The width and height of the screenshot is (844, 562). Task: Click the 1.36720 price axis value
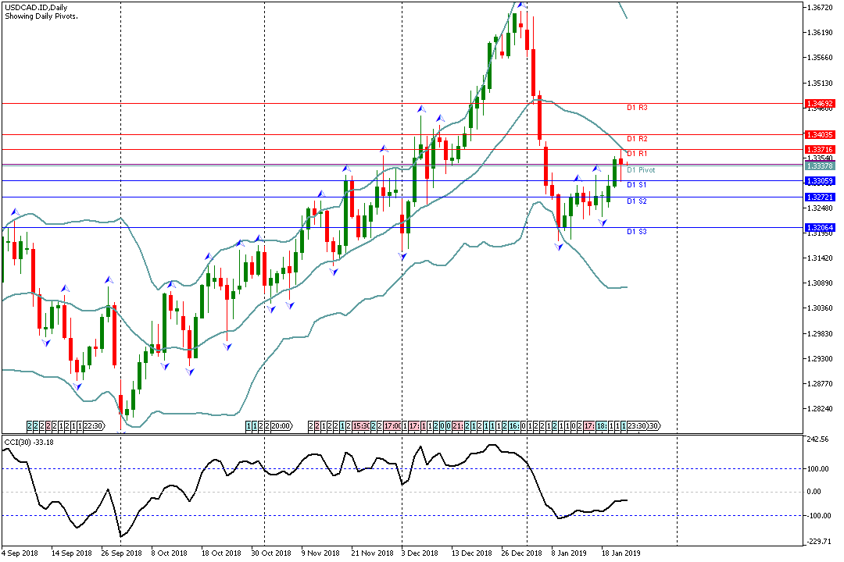coord(820,8)
